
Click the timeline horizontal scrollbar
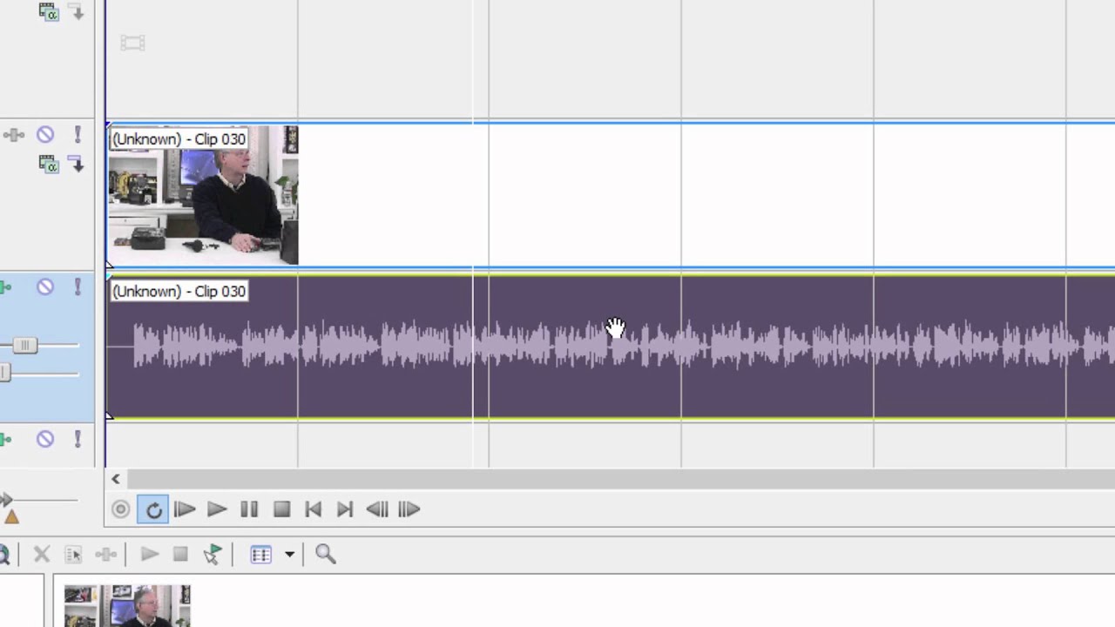620,479
